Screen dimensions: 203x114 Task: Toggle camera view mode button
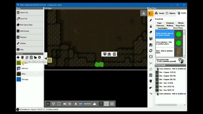[48, 104]
